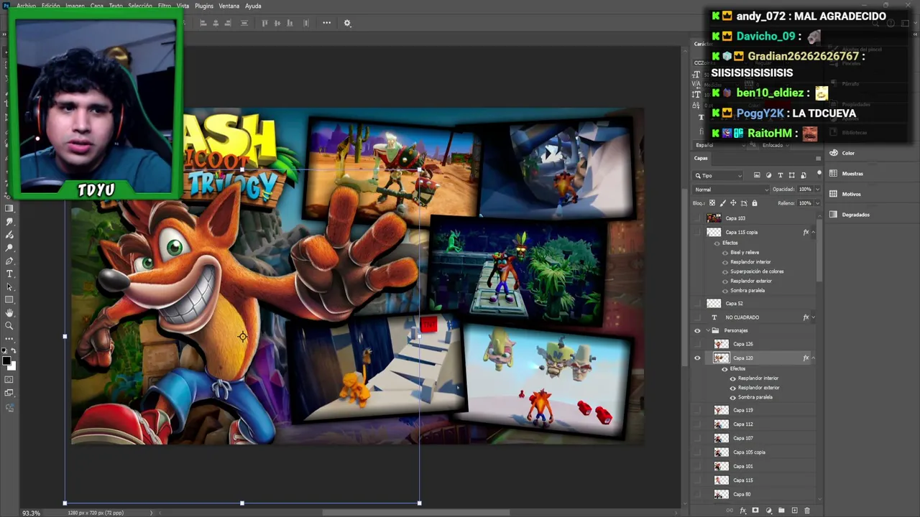Select the Hand tool

click(9, 313)
